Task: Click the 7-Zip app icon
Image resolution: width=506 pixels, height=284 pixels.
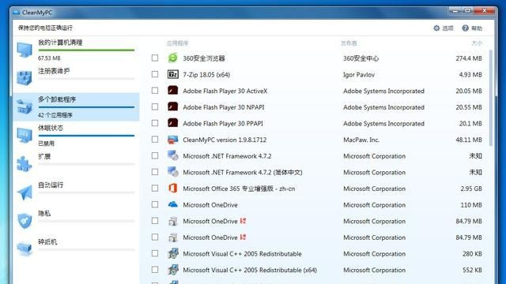Action: point(172,74)
